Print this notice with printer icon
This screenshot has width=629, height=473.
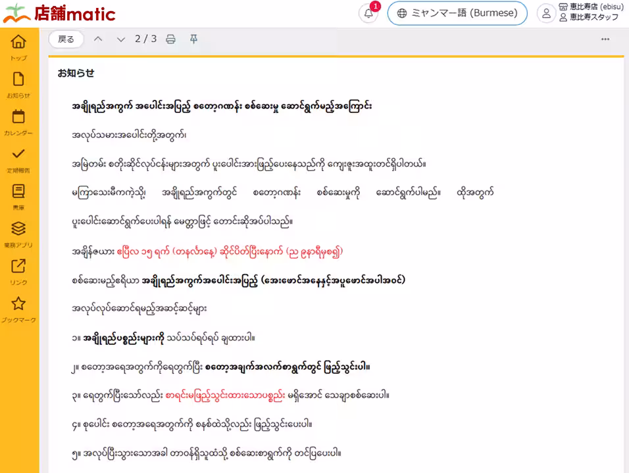(x=170, y=39)
